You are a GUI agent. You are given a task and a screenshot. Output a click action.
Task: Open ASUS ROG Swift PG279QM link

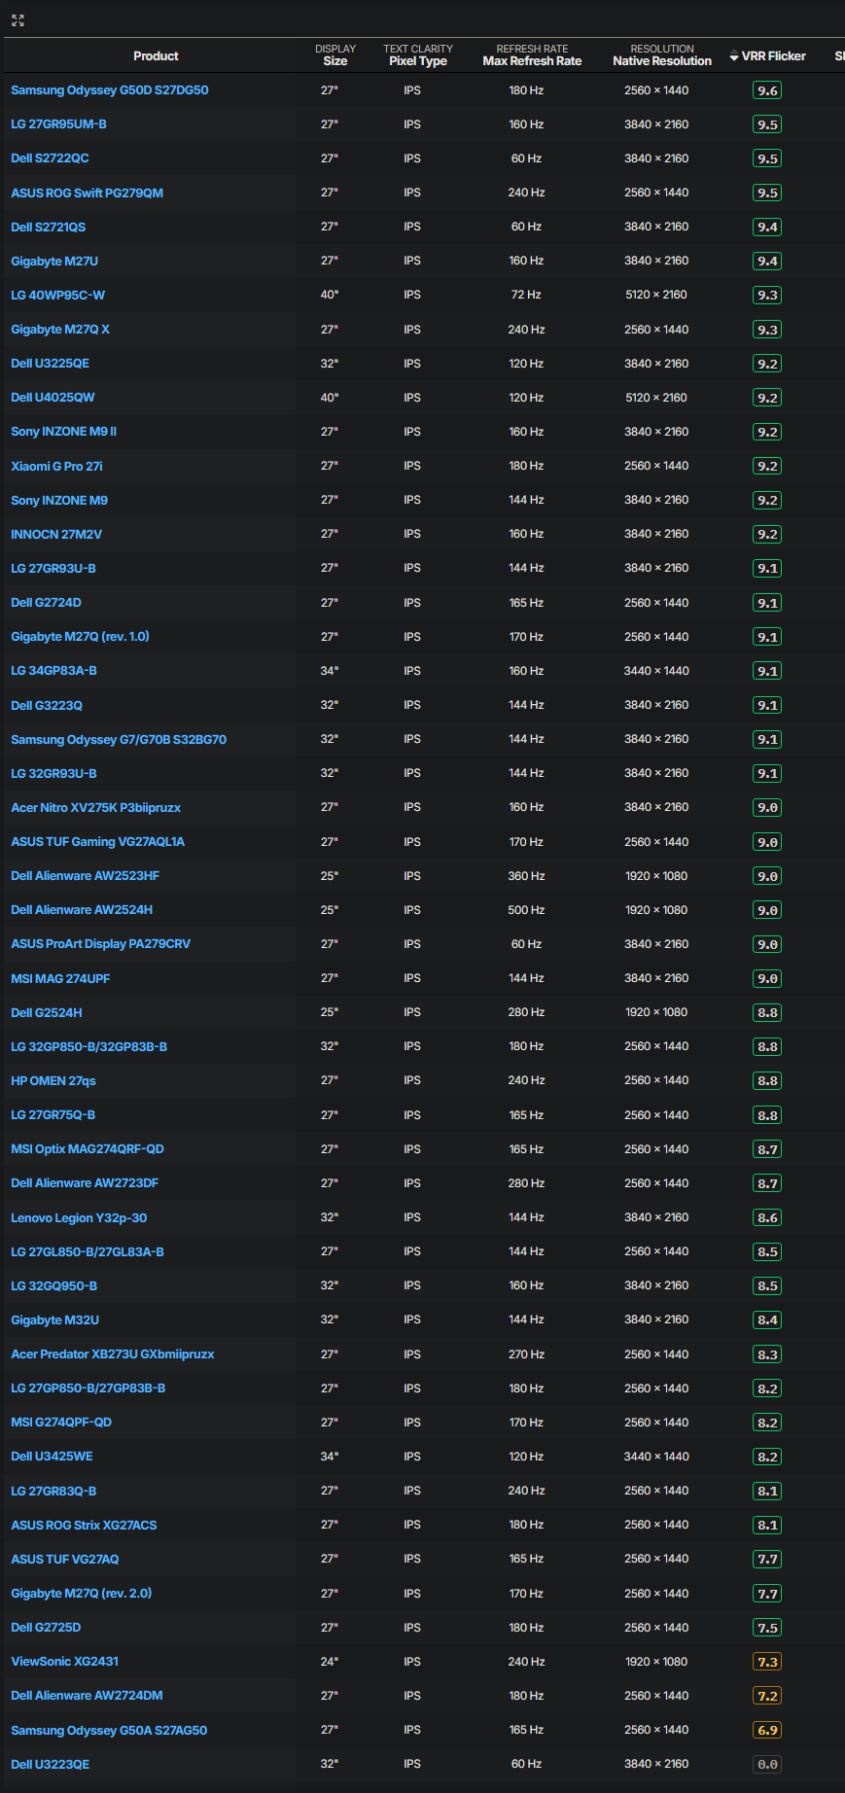pyautogui.click(x=88, y=193)
